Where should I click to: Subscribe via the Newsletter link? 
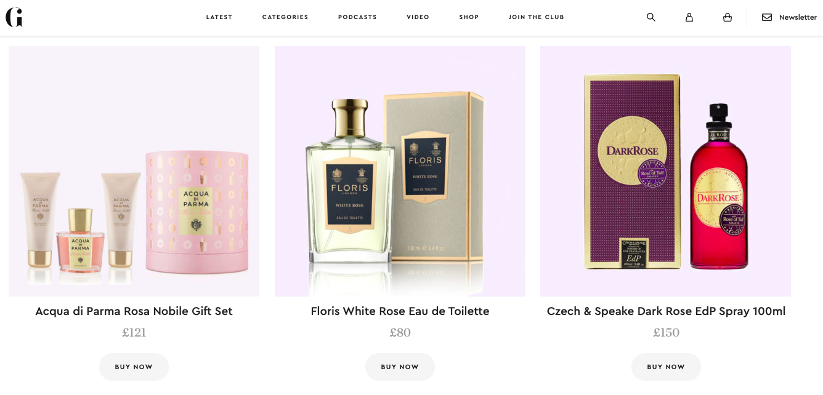click(798, 17)
